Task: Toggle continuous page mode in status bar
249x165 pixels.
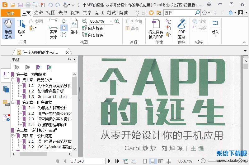Action: tap(153, 161)
